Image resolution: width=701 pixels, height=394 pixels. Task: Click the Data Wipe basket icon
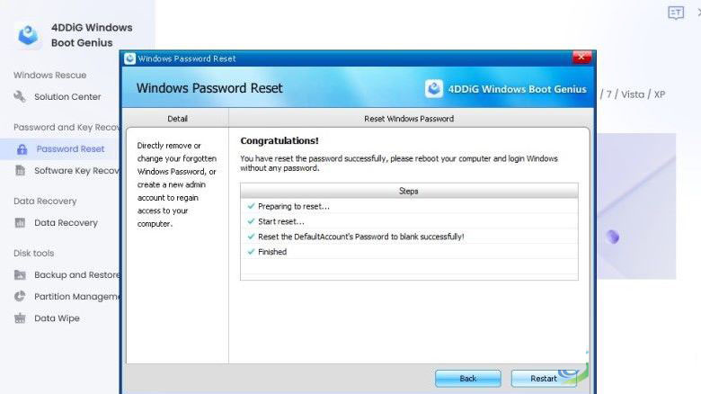[x=20, y=318]
